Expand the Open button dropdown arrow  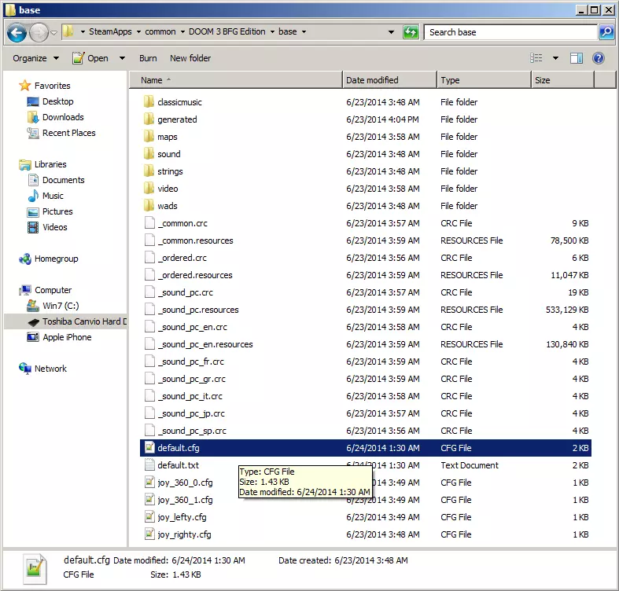pos(122,58)
